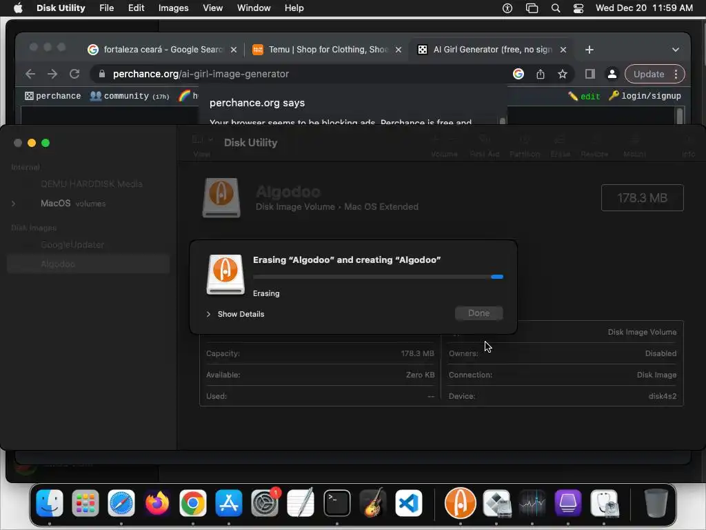Open Accessibility shortcuts menu bar icon
Screen dimensions: 706x530
tap(507, 8)
